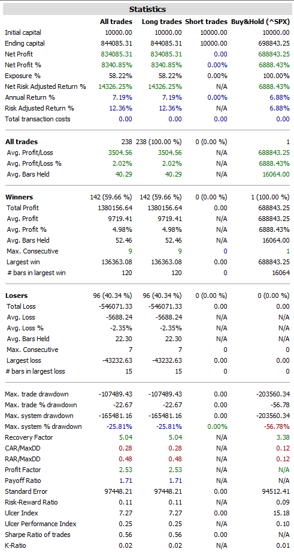Click Buy&Hold Max. system % drawdown -56.78%

pos(276,426)
